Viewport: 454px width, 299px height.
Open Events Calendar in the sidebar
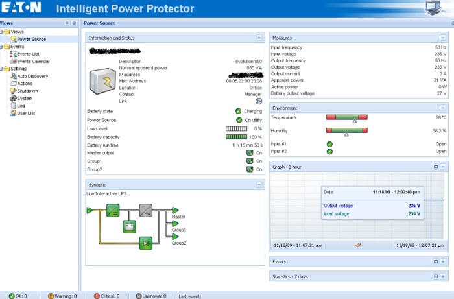33,62
